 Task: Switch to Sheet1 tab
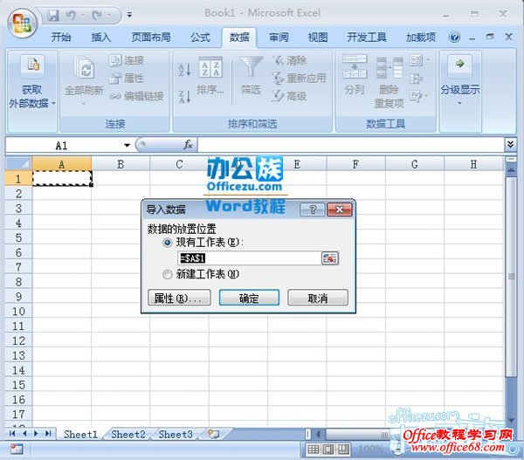tap(80, 435)
